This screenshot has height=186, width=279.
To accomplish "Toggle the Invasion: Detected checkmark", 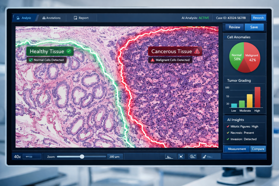I will click(x=228, y=139).
